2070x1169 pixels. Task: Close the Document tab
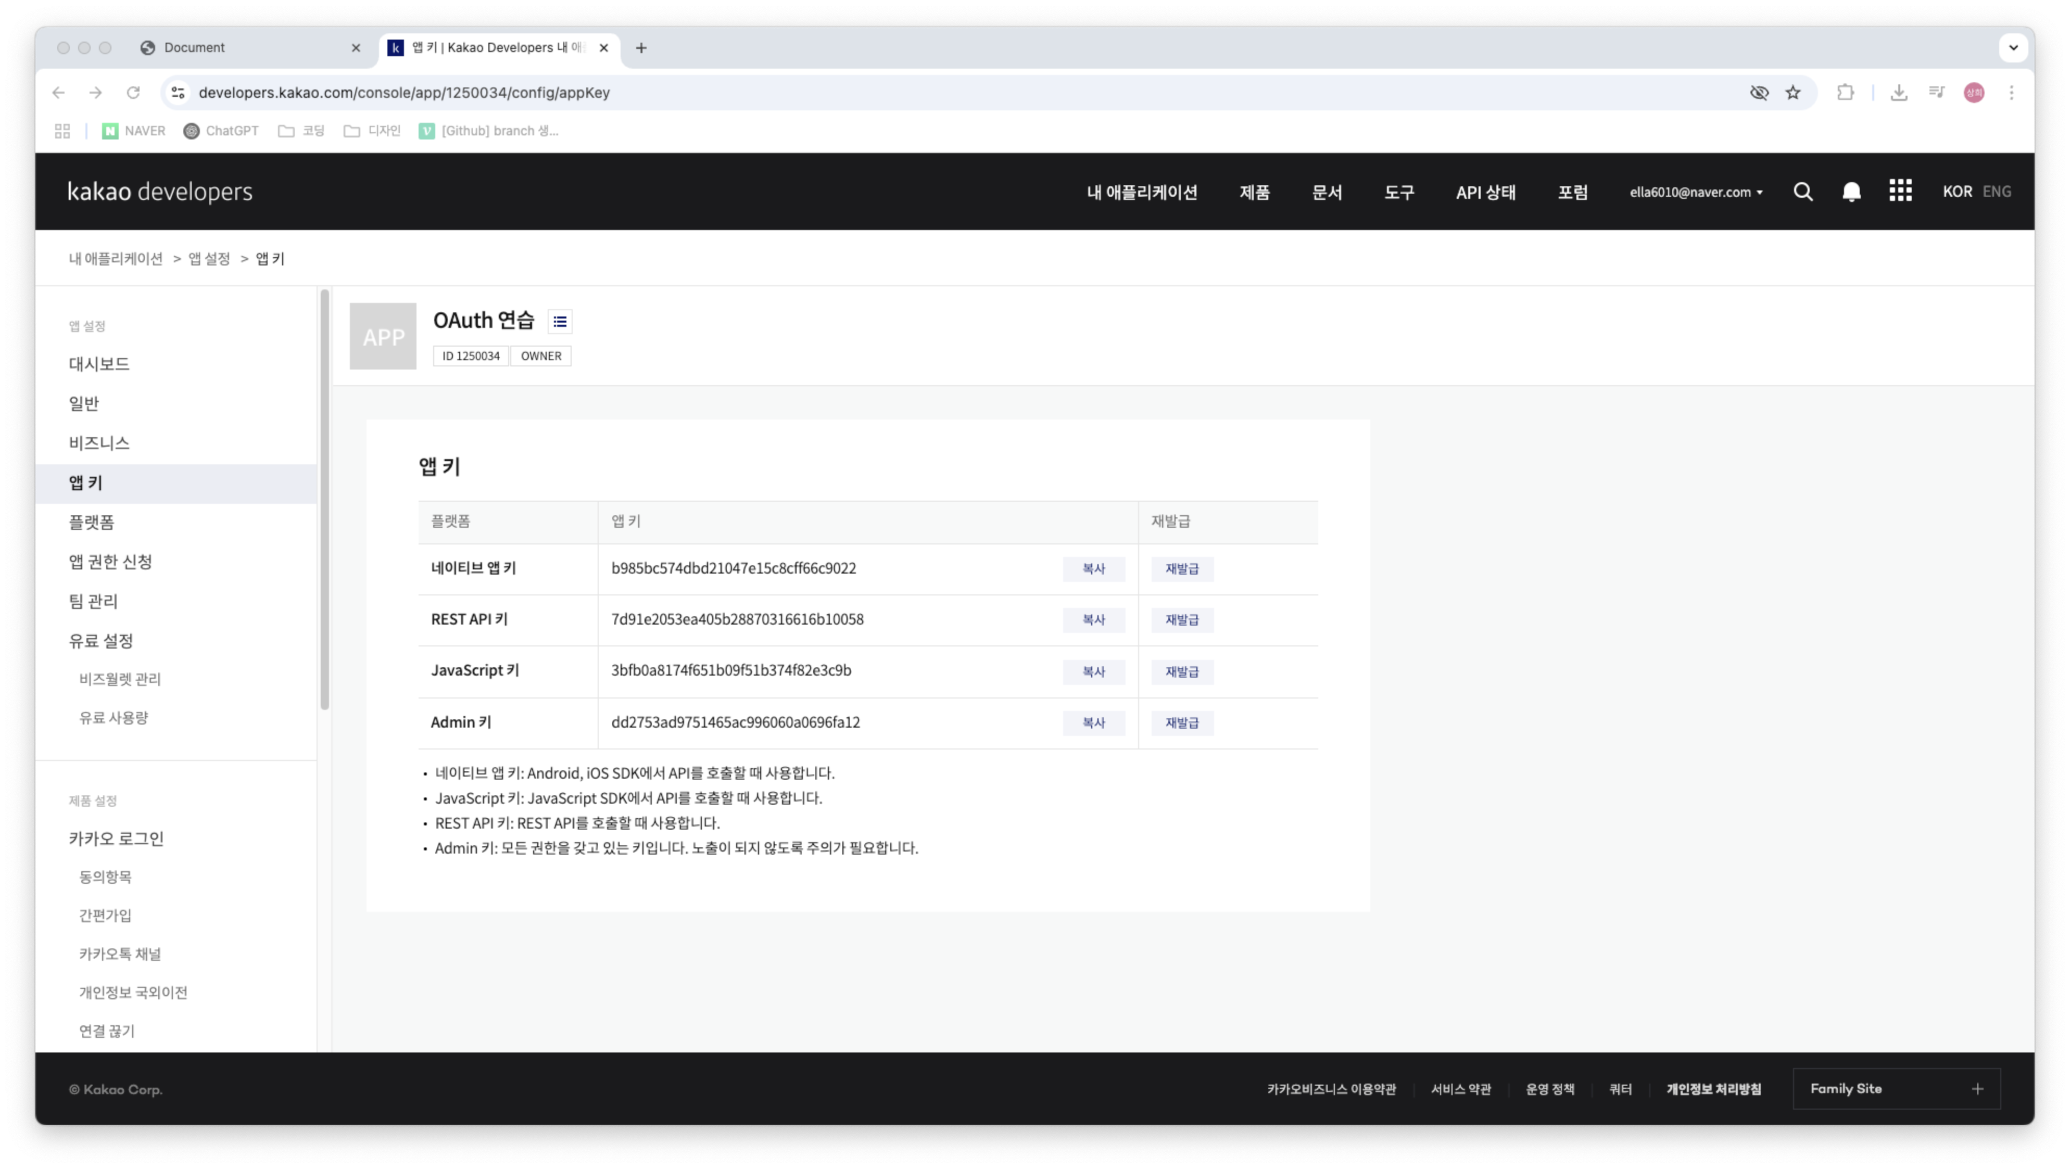(356, 47)
